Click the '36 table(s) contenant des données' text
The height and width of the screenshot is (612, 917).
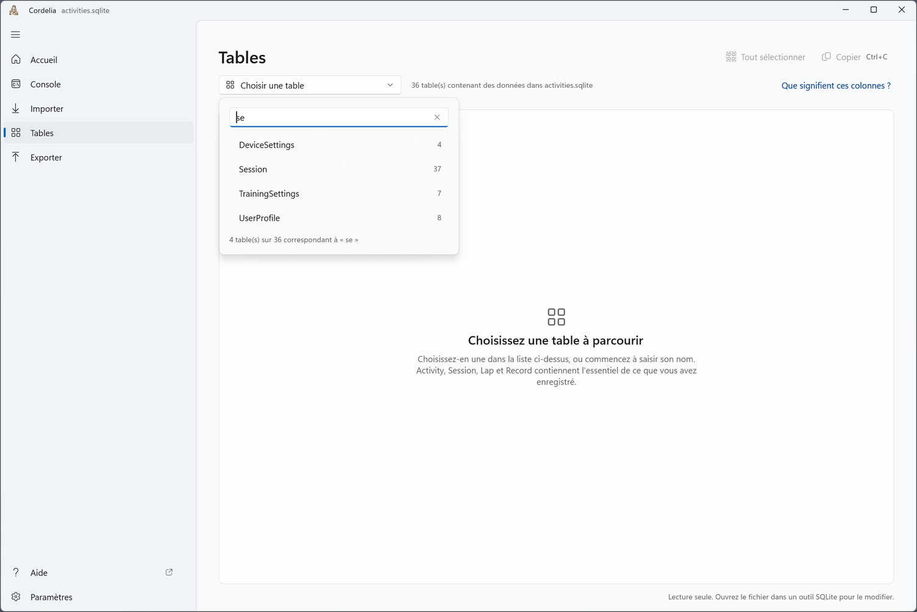click(x=502, y=85)
